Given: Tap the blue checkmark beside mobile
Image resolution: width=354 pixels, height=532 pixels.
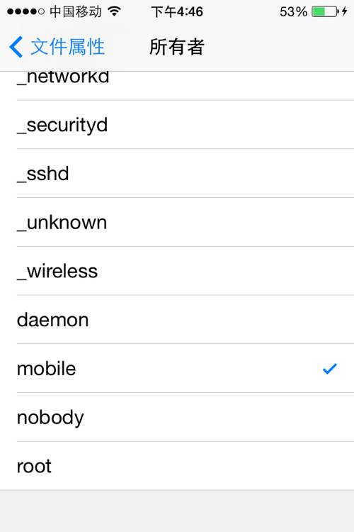Looking at the screenshot, I should tap(330, 368).
